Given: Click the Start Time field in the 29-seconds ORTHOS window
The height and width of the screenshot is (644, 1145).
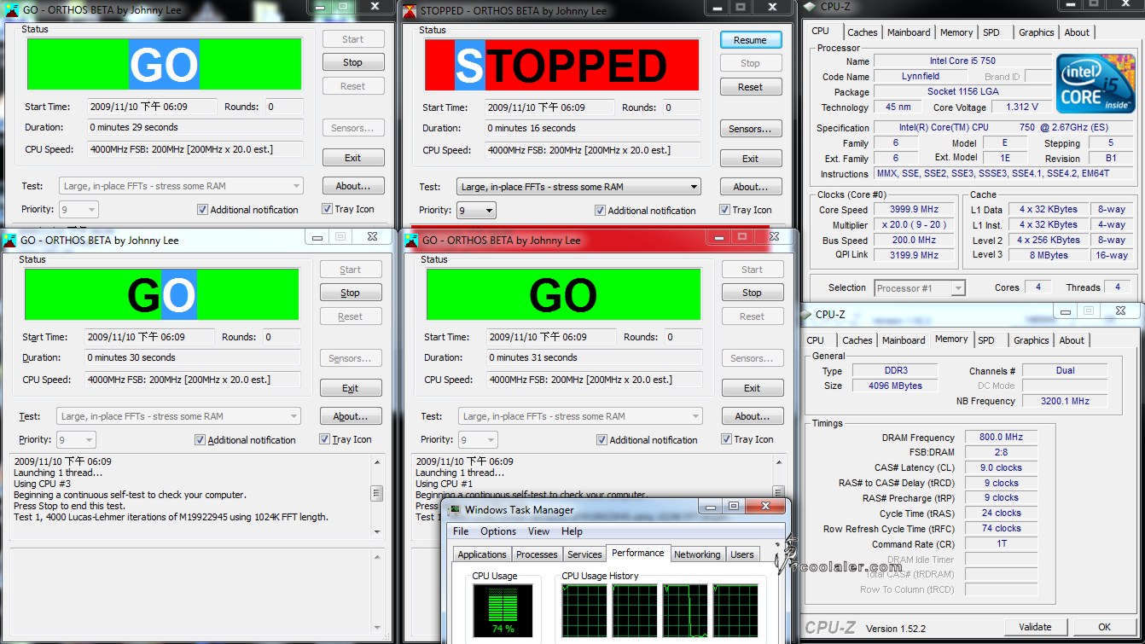Looking at the screenshot, I should (150, 107).
